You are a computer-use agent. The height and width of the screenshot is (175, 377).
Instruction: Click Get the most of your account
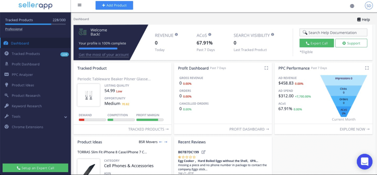click(x=103, y=55)
